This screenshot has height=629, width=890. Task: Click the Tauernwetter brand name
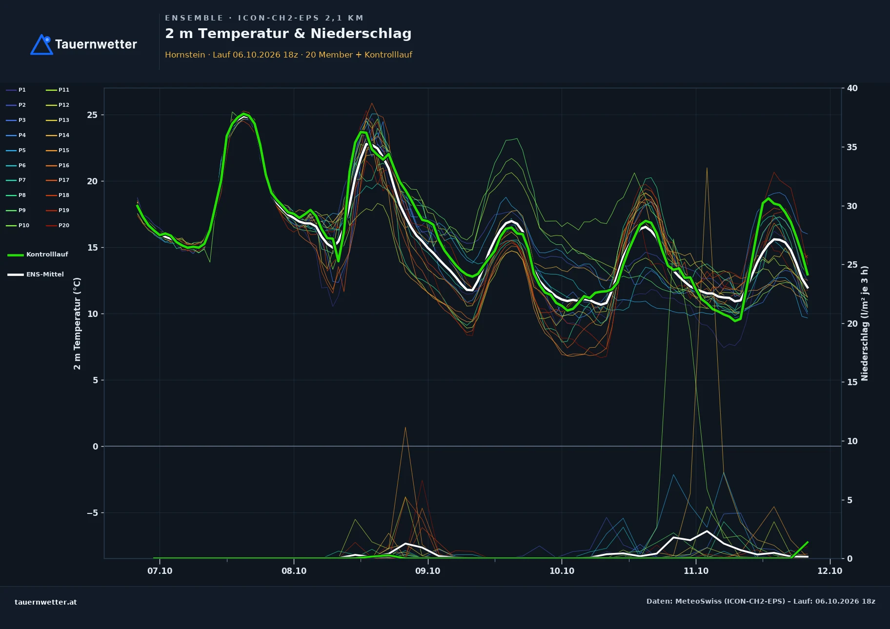(96, 44)
